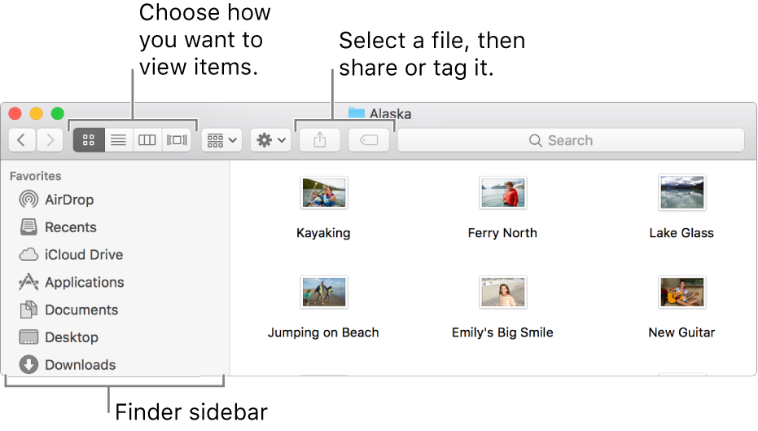Viewport: 758px width, 431px height.
Task: Click in the Search field
Action: [571, 140]
